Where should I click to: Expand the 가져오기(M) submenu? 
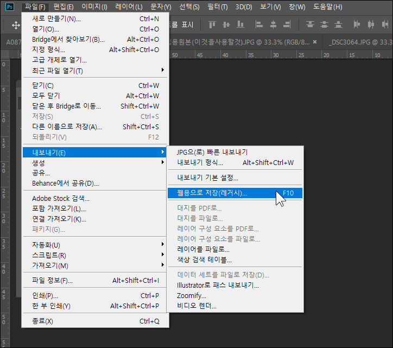(96, 265)
